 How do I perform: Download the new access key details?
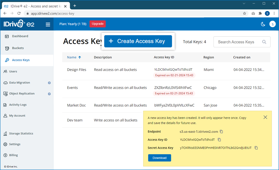pos(159,158)
